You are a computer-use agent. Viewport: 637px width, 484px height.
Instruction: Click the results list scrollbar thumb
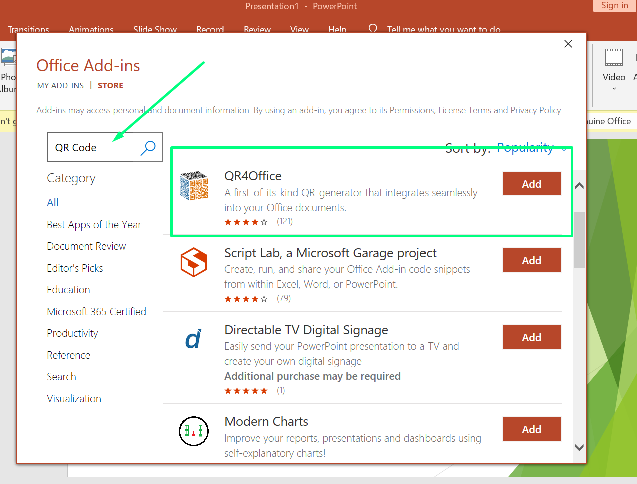pyautogui.click(x=579, y=240)
